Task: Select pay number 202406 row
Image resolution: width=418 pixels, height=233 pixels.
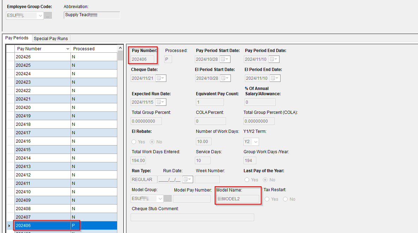Action: click(66, 226)
